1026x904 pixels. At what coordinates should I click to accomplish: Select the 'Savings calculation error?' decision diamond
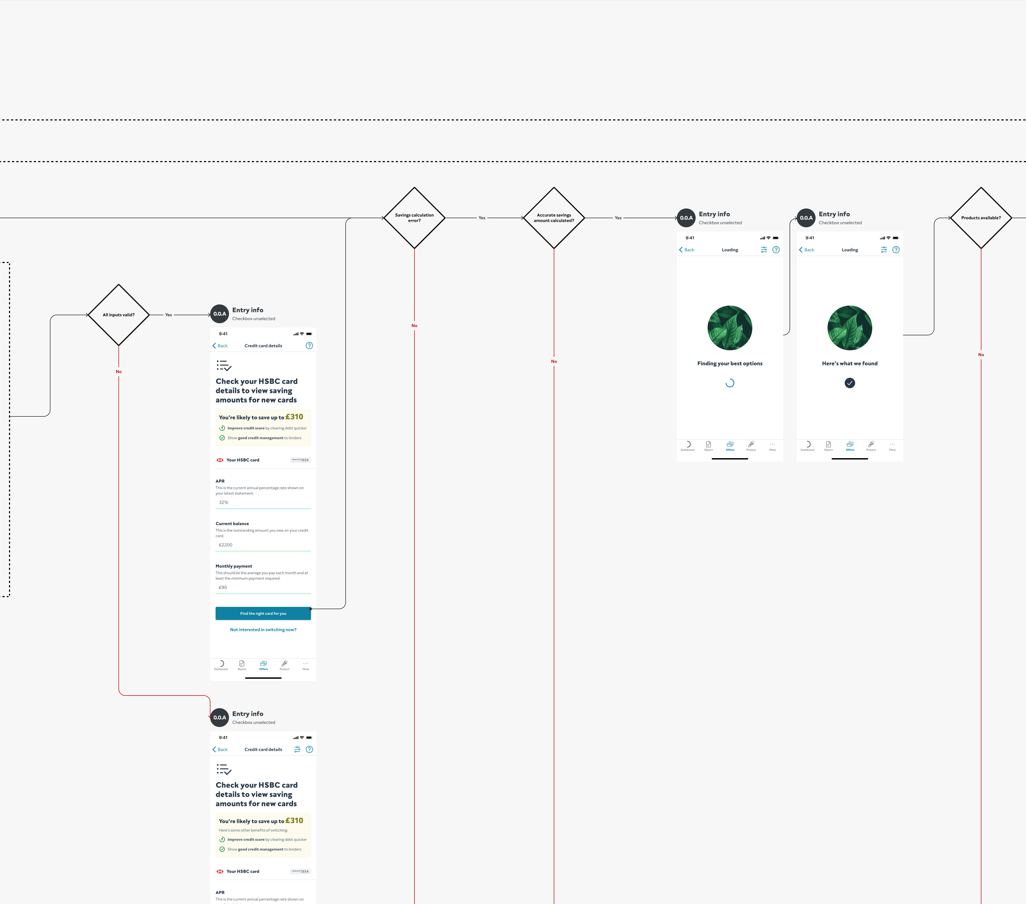click(x=414, y=218)
